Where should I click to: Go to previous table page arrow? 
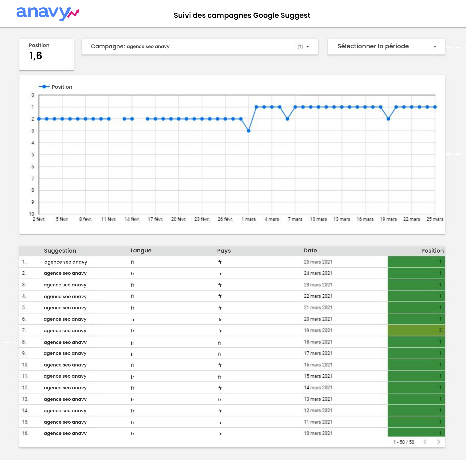click(x=425, y=442)
